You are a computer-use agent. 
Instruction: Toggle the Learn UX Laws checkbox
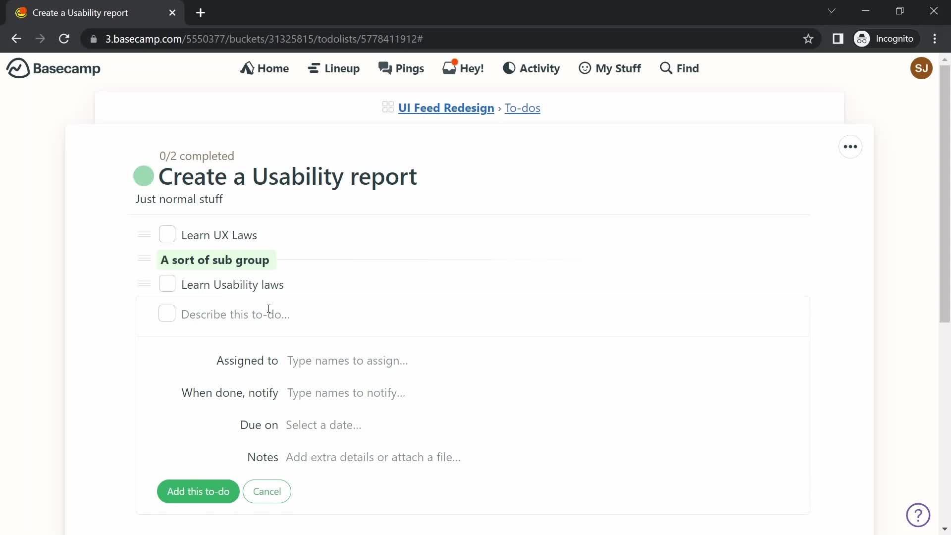coord(166,234)
